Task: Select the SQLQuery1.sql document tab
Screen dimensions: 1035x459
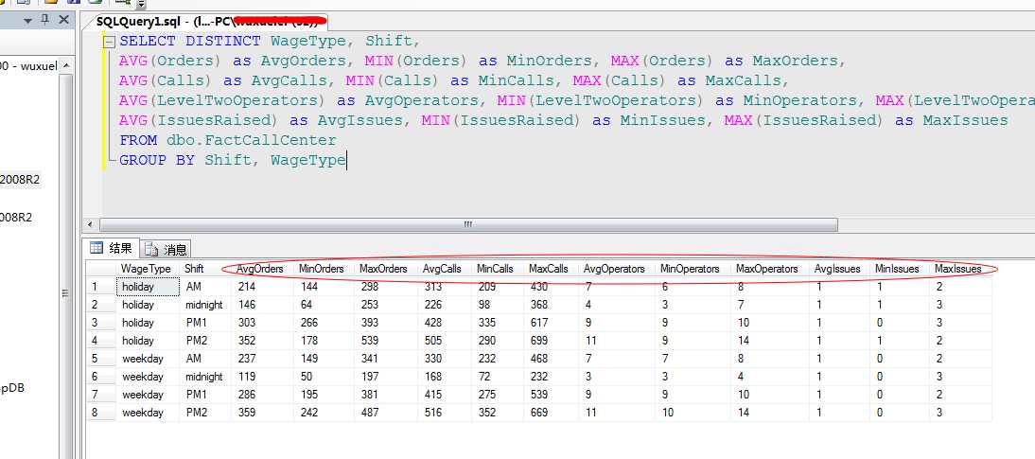Action: click(206, 21)
